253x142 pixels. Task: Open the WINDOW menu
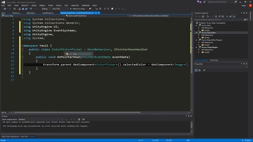click(x=85, y=6)
